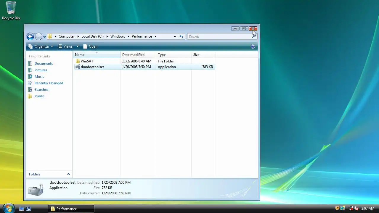The image size is (379, 213).
Task: Click Date created value in details pane
Action: [x=116, y=193]
